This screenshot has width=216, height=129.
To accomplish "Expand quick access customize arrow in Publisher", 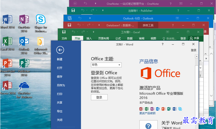I will [x=103, y=10].
